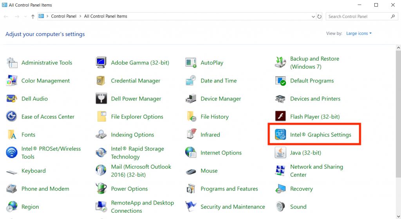Click the Mail (Microsoft Outlook) icon

(101, 171)
